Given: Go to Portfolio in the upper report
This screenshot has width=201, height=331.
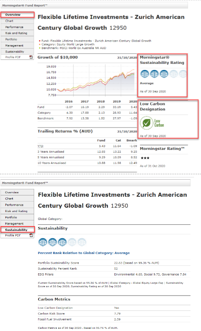Looking at the screenshot, I should tap(17, 39).
